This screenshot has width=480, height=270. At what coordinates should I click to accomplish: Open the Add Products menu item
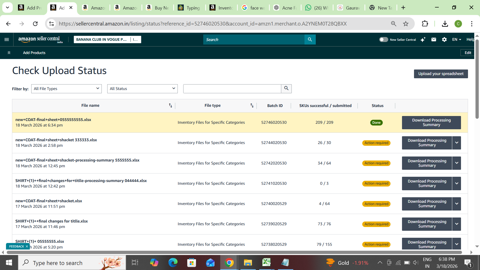point(34,53)
